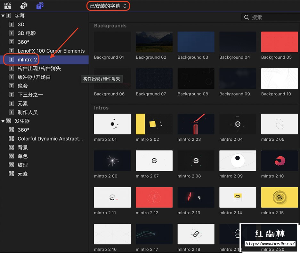Click the generator icon beside Colorful Dynamic Abstract
The image size is (300, 253).
[12, 138]
